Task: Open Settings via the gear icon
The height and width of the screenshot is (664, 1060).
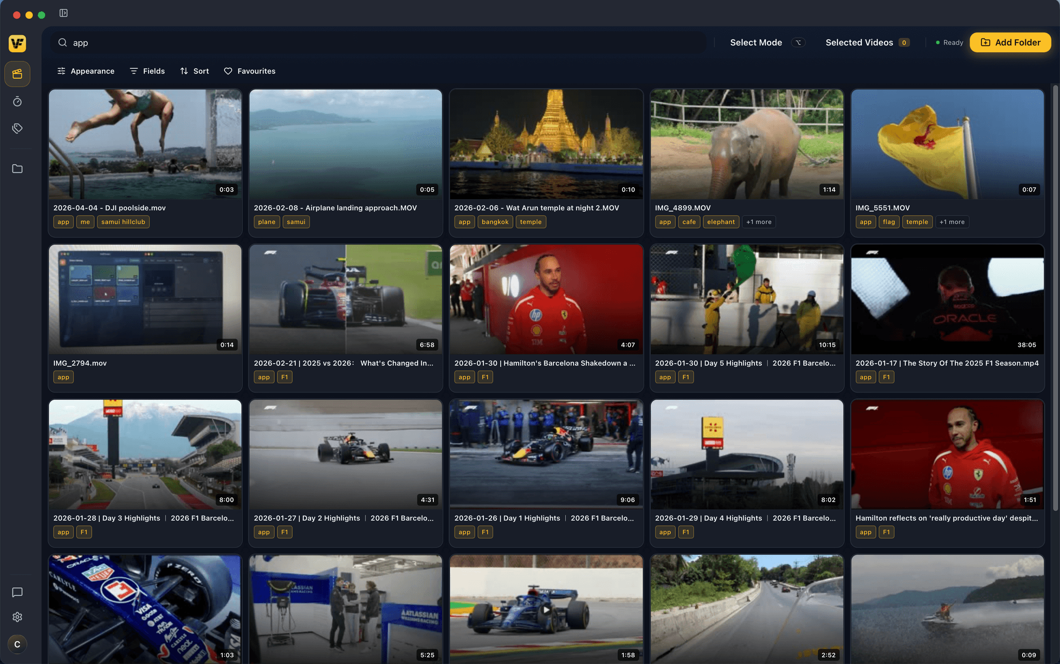Action: coord(17,616)
